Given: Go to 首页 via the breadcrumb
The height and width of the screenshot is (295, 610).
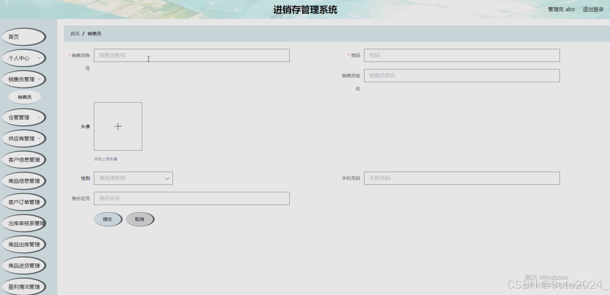Looking at the screenshot, I should click(74, 33).
